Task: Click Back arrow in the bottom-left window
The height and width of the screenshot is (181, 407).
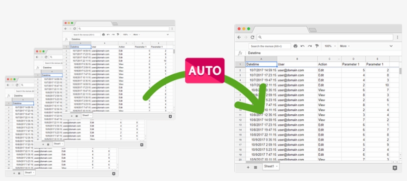Action: pos(8,85)
